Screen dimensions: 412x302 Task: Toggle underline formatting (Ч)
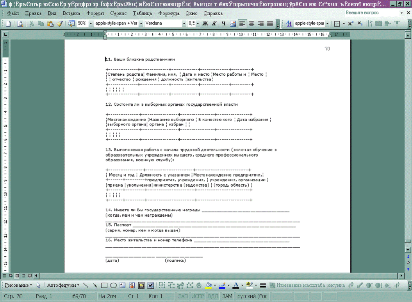(x=224, y=23)
